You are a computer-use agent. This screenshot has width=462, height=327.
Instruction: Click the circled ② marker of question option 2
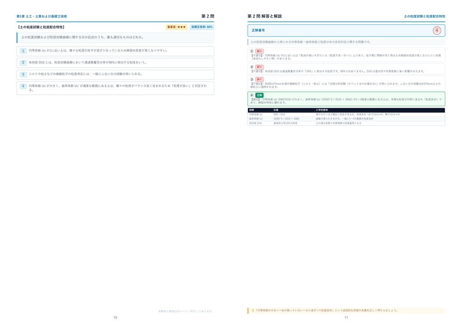point(23,63)
